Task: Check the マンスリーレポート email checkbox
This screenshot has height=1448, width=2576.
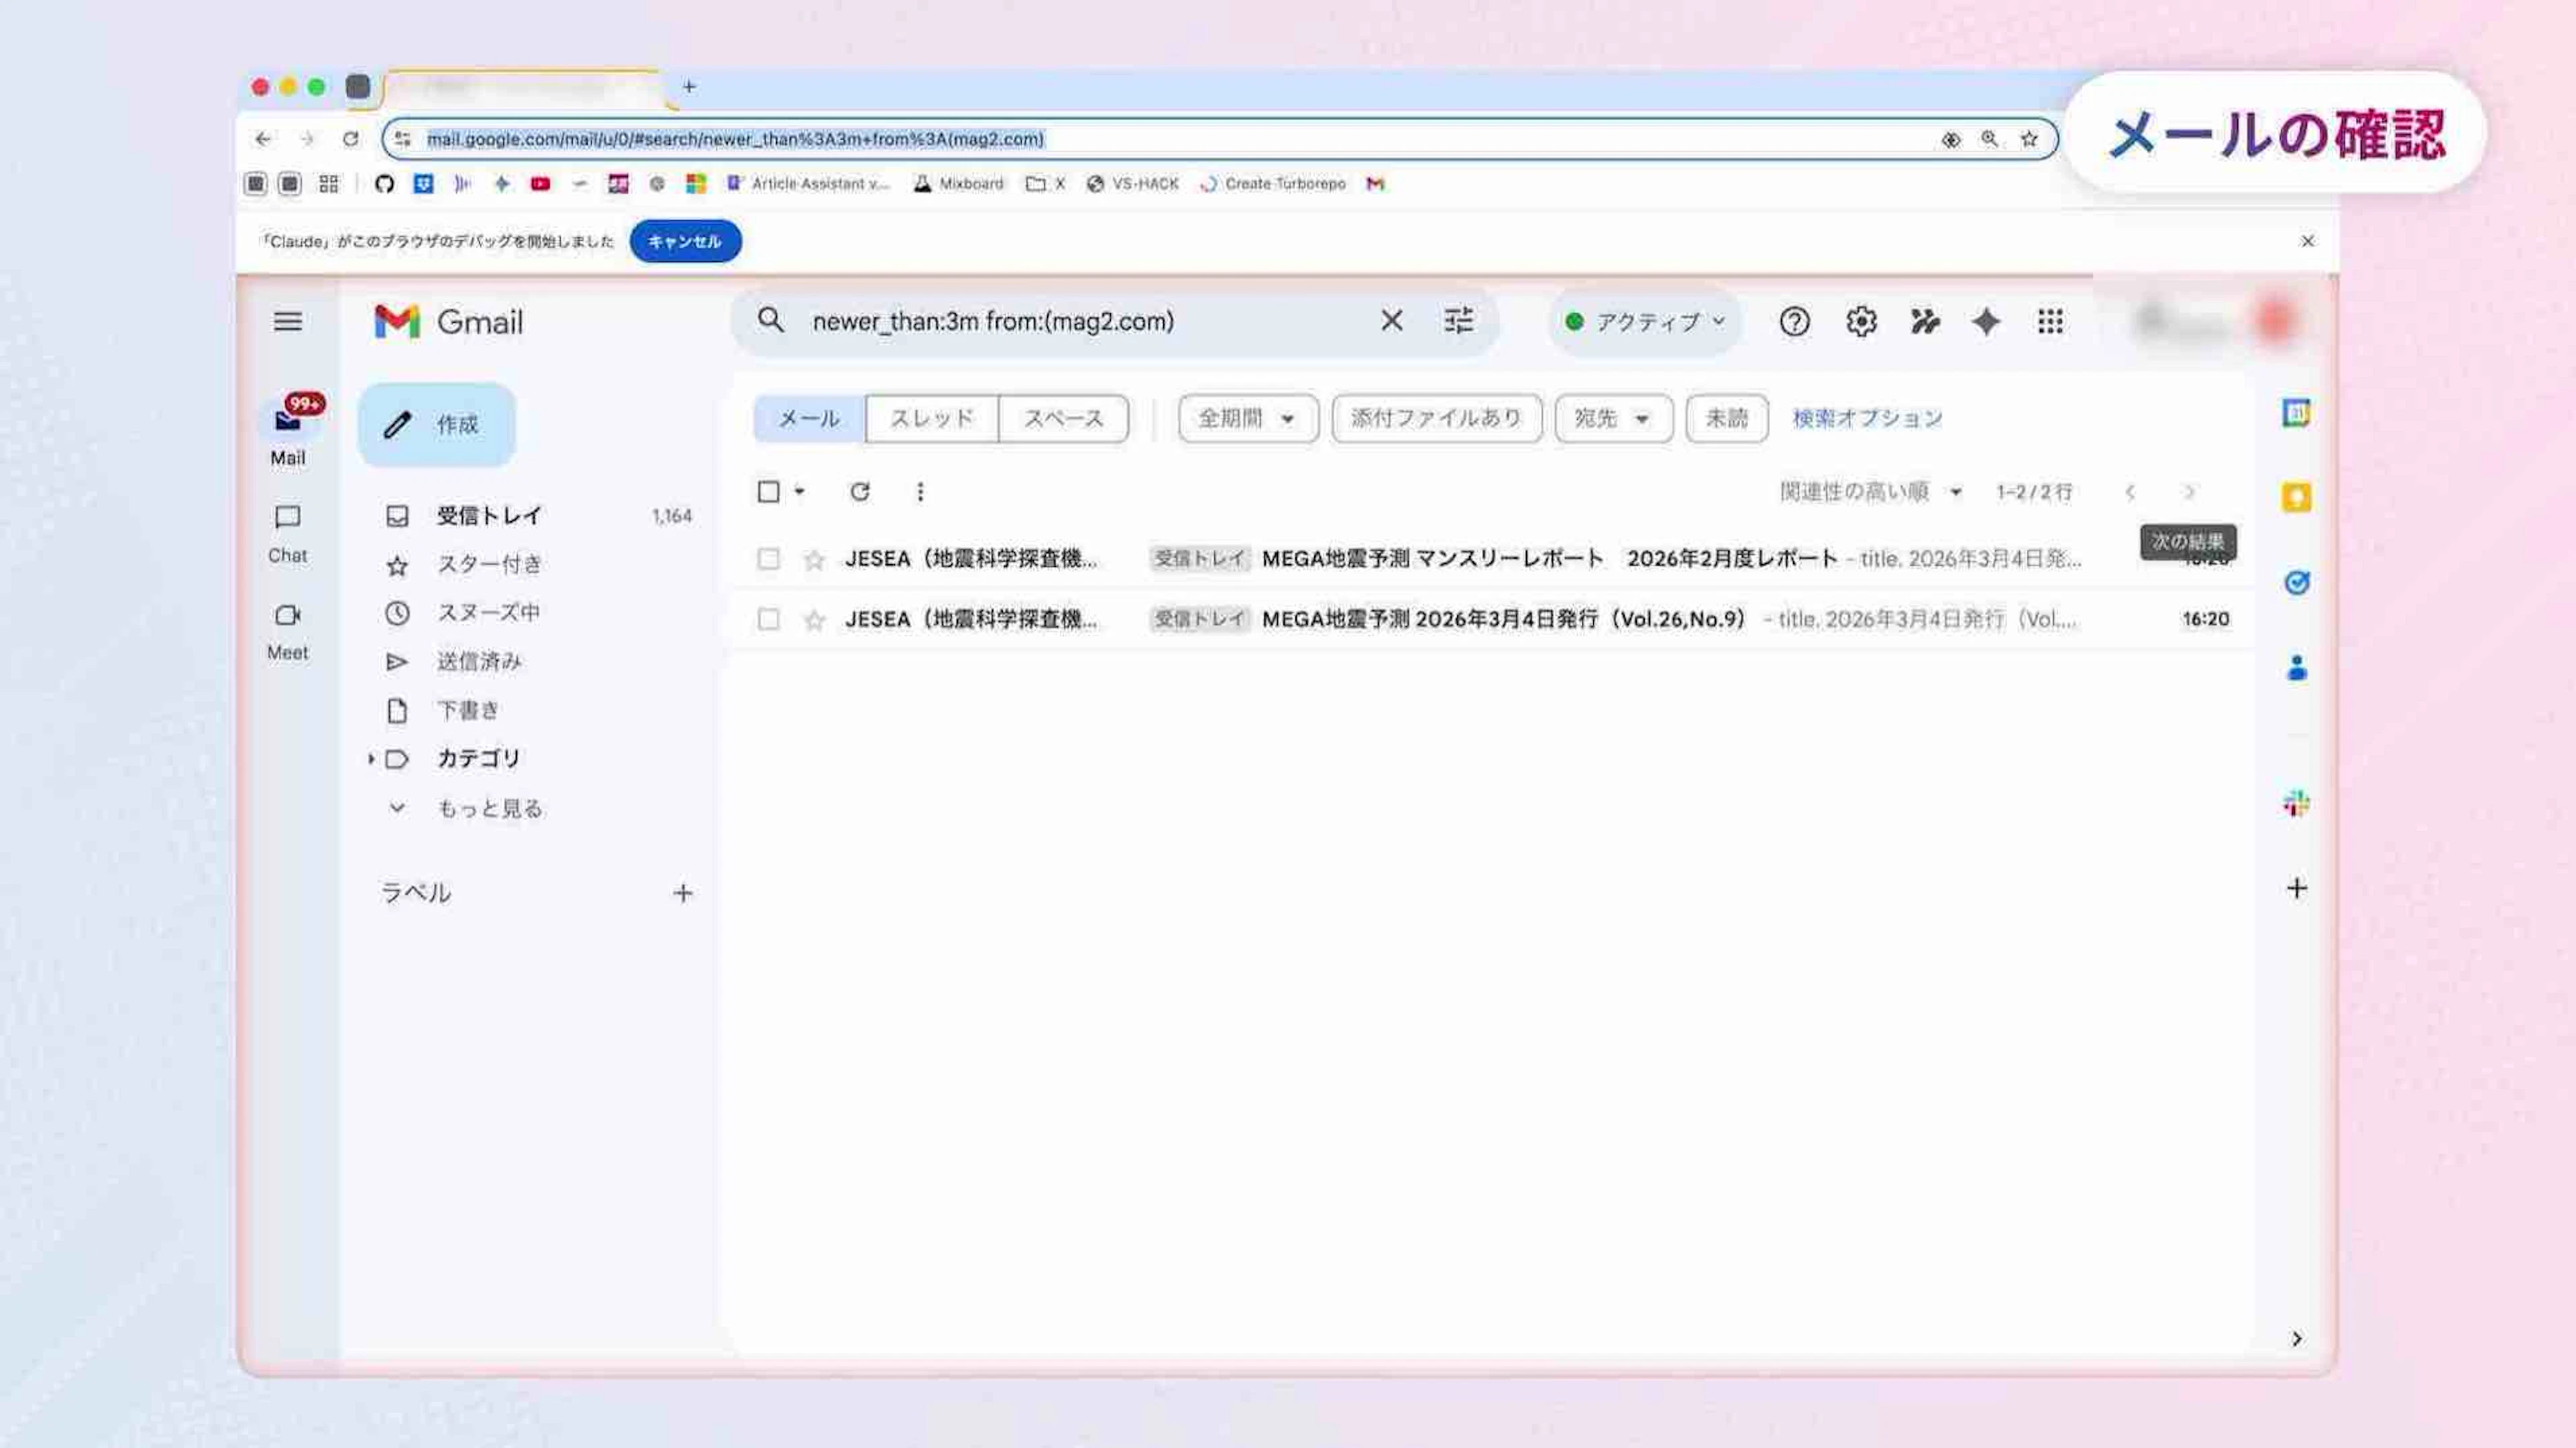Action: (768, 559)
